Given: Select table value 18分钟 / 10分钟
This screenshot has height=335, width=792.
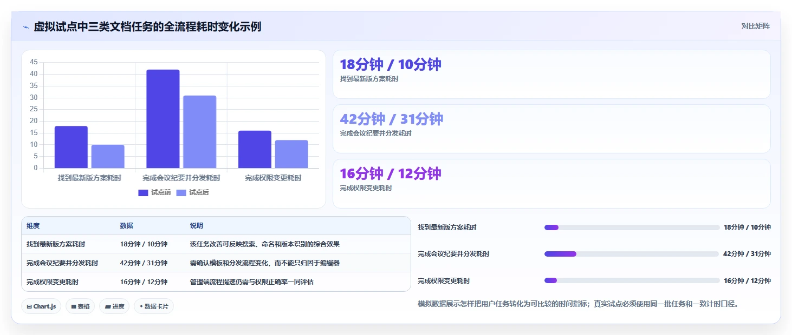Looking at the screenshot, I should (144, 244).
